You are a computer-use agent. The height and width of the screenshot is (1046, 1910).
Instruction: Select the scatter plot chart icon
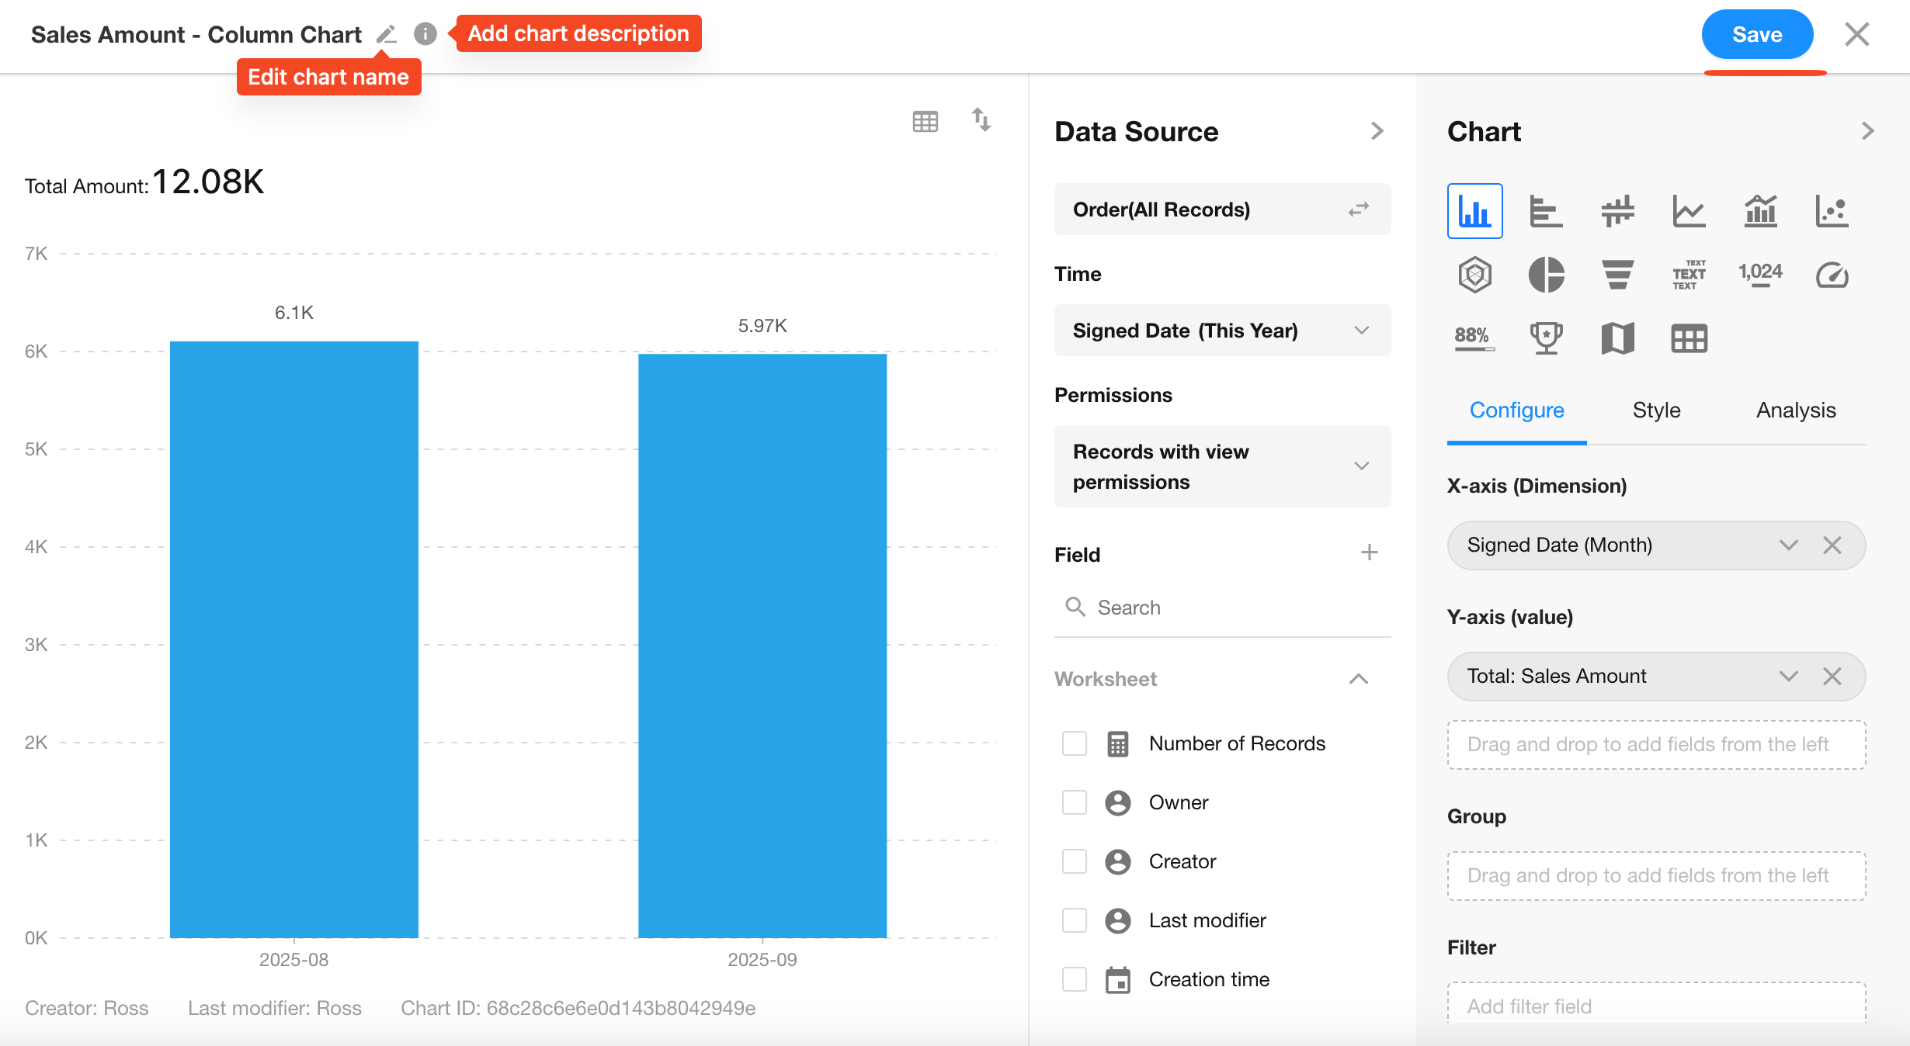(1832, 211)
